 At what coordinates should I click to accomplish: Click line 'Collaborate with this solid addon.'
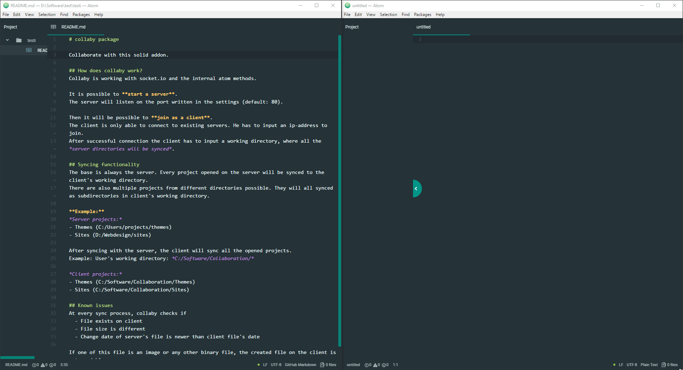118,55
